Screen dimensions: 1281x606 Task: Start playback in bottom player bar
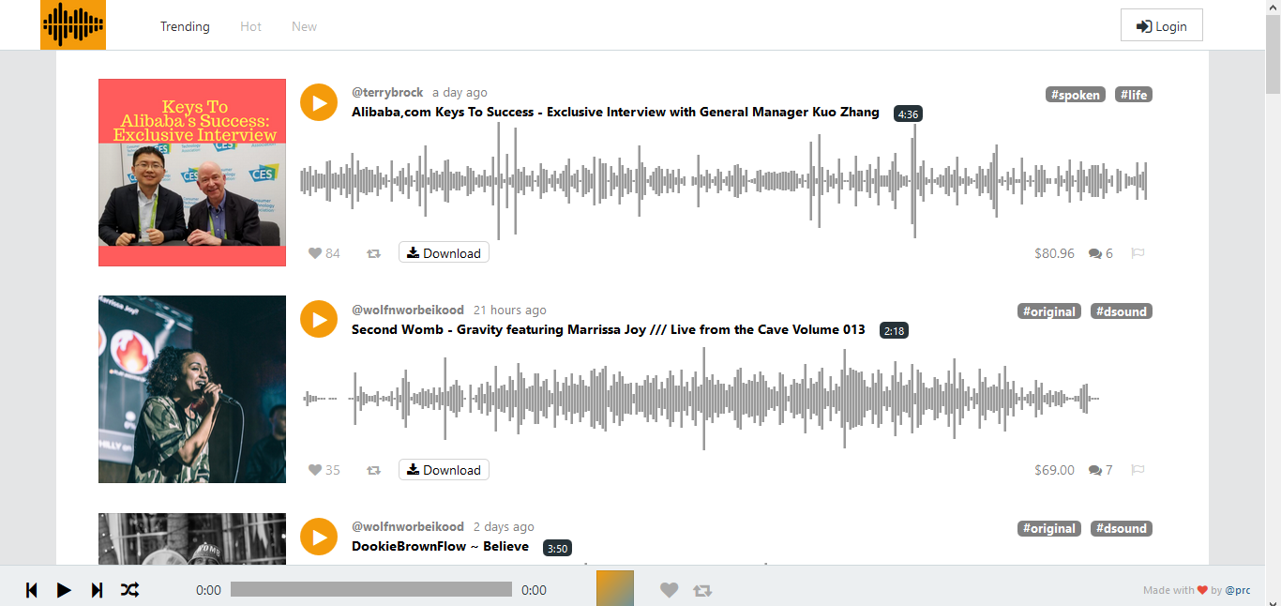[x=64, y=590]
